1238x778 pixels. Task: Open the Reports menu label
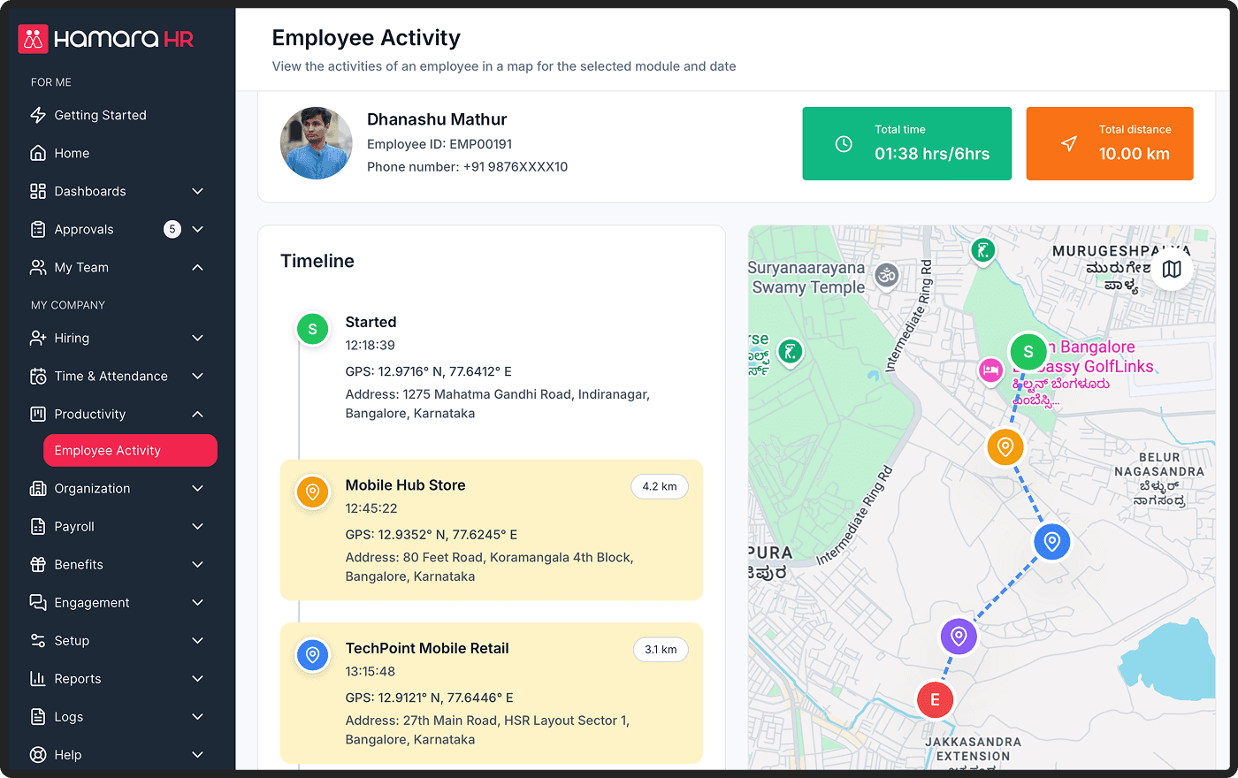tap(78, 678)
